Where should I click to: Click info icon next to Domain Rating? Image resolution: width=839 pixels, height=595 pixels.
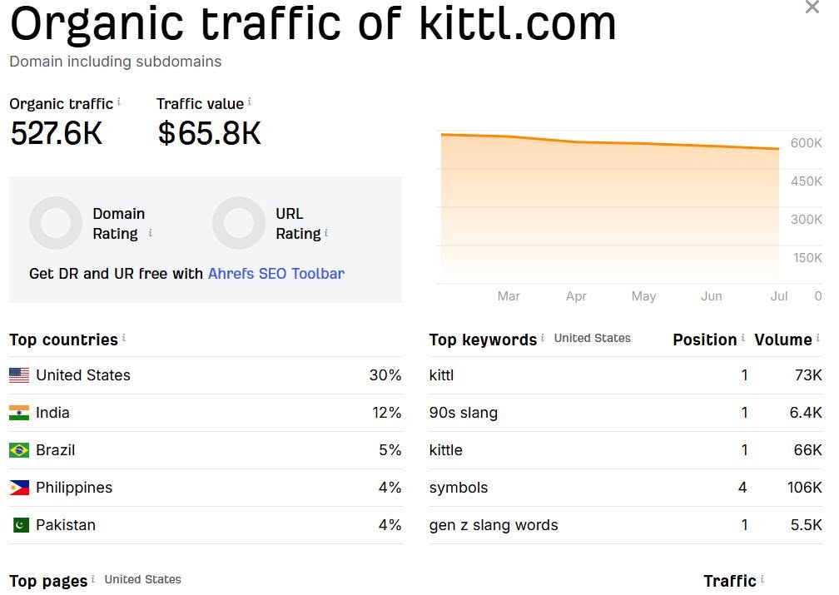151,233
